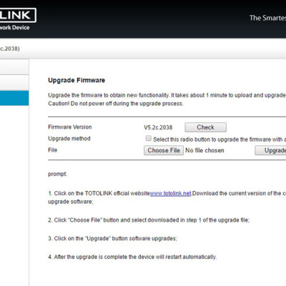Click 'The Smartest' slogan in the header
The image size is (286, 286).
point(267,18)
